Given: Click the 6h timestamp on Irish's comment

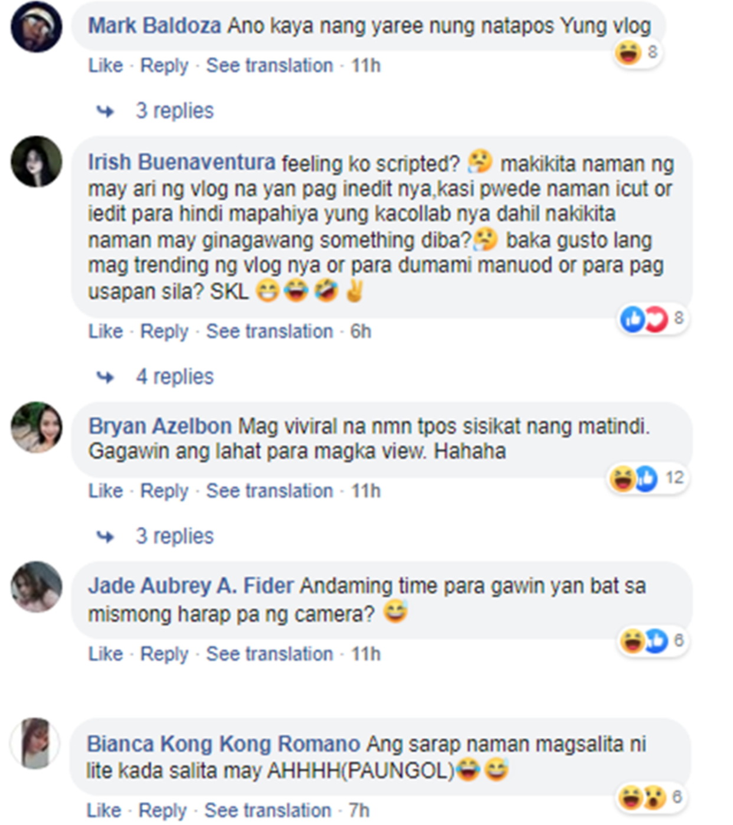Looking at the screenshot, I should click(x=361, y=332).
